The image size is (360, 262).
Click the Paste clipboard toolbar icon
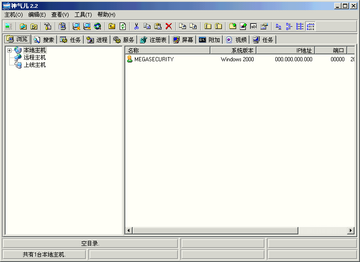(x=157, y=27)
